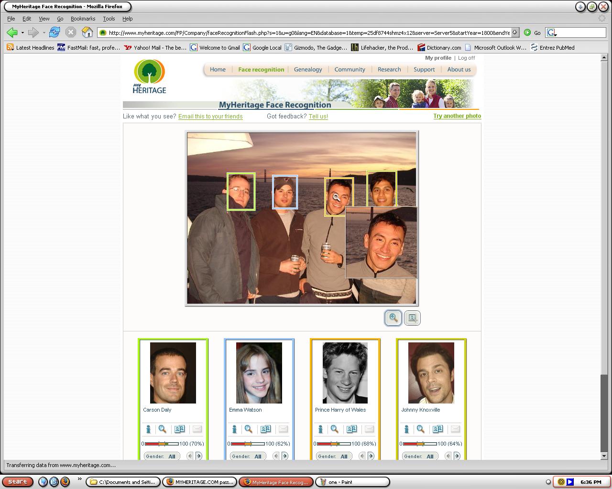Click magnifier icon on Emma Watson card
This screenshot has width=612, height=489.
coord(249,429)
